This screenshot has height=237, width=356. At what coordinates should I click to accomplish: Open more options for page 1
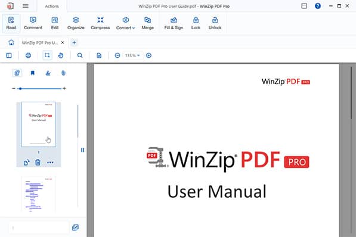pos(50,163)
